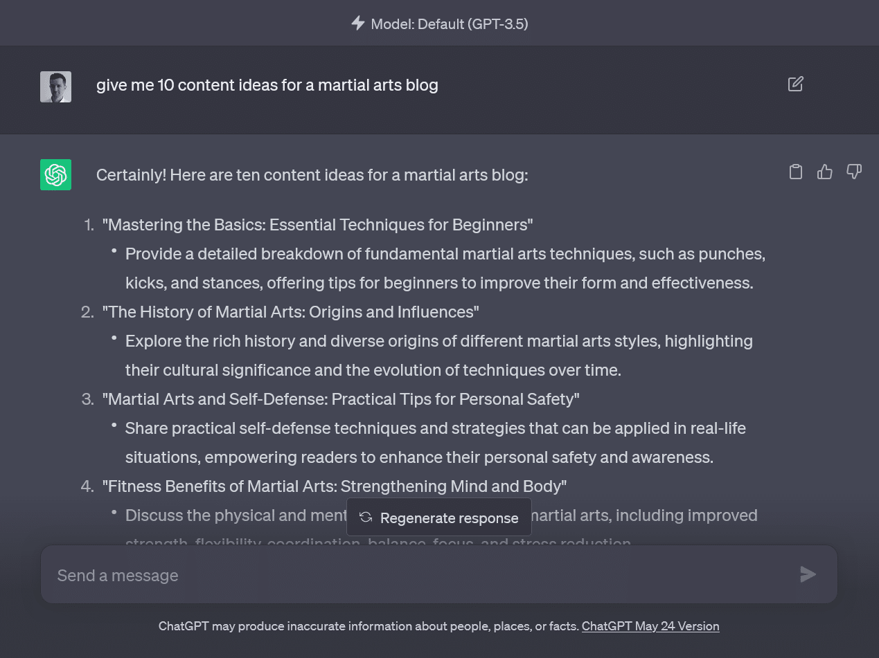Click "Martial Arts and Self-Defense" list item
Image resolution: width=879 pixels, height=658 pixels.
pos(340,399)
